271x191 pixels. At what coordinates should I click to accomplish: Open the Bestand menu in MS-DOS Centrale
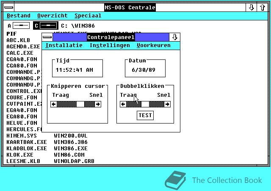tap(19, 16)
